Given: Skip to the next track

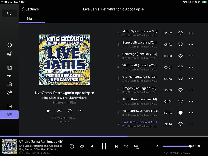Looking at the screenshot, I should [116, 146].
